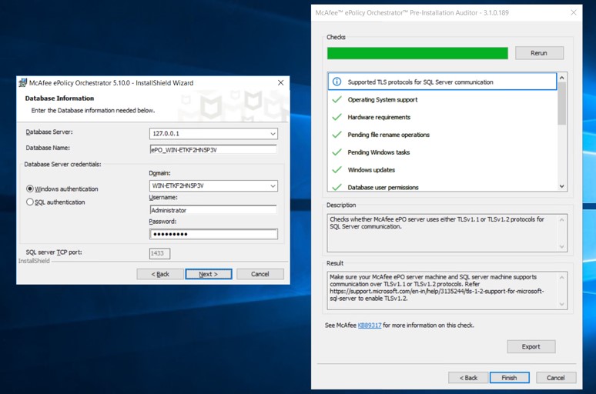
Task: Click the checkmark for Pending file rename operations
Action: click(x=337, y=135)
